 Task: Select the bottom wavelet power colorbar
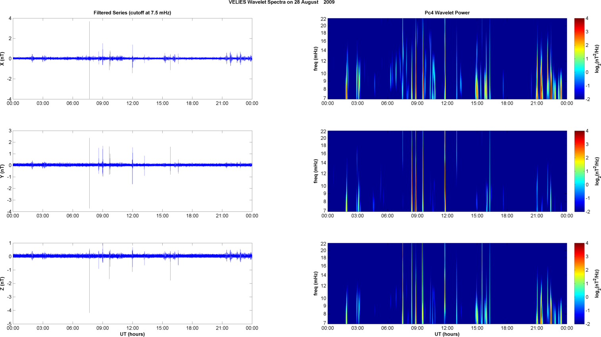579,284
